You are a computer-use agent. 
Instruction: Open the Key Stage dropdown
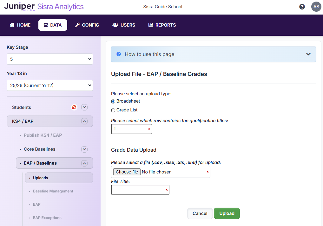(50, 59)
